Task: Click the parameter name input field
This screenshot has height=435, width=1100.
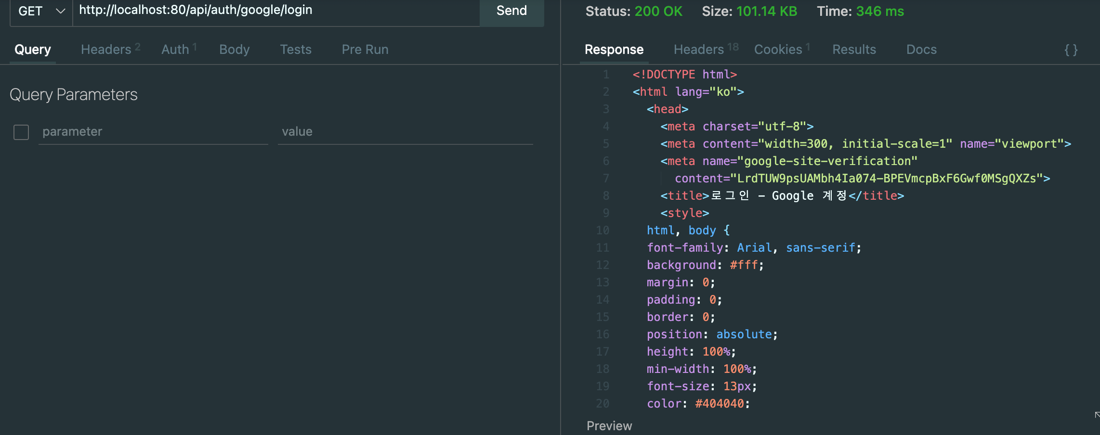Action: tap(153, 132)
